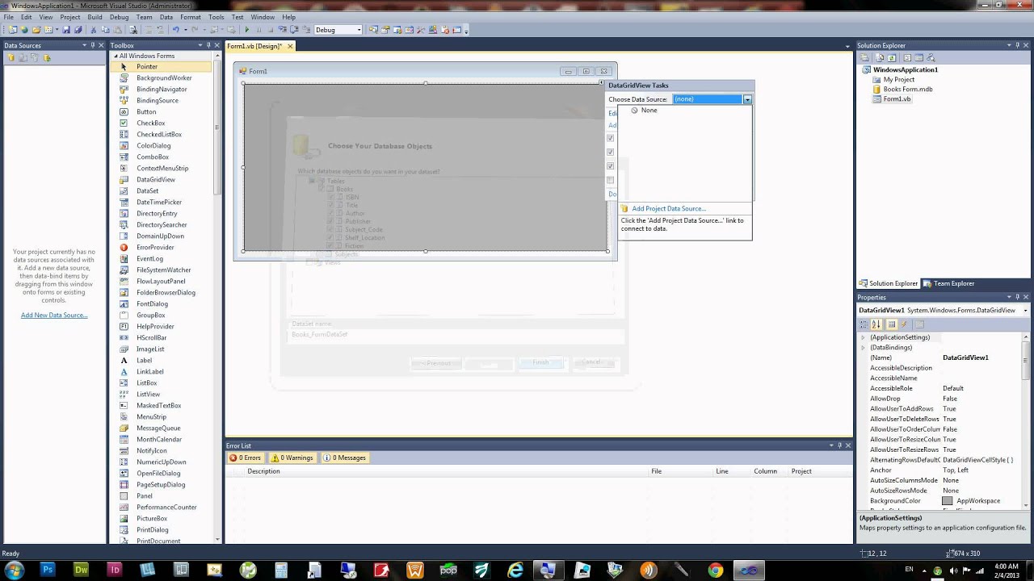Screen dimensions: 1034x581
Task: Toggle first checkbox in DataGridView Tasks
Action: click(611, 138)
